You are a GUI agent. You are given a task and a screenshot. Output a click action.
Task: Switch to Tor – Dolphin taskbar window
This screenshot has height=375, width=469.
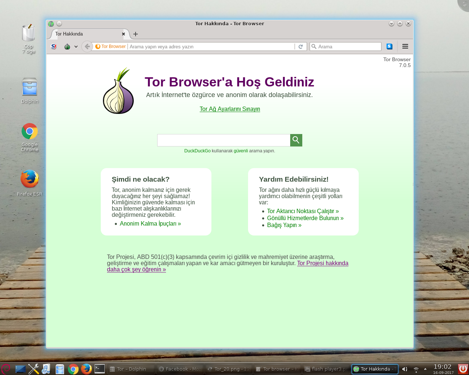131,369
